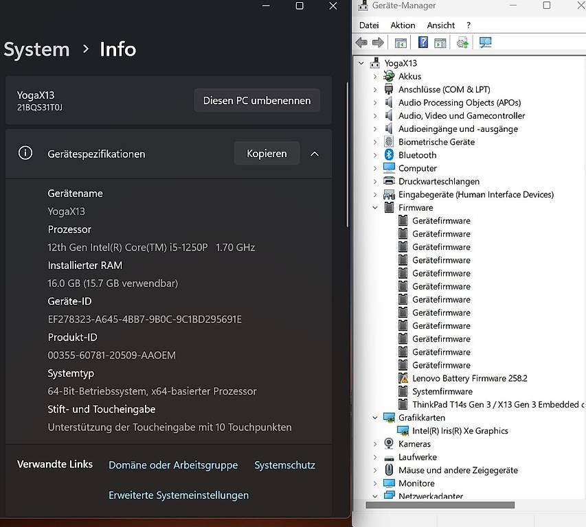Expand the Akkus category
This screenshot has width=586, height=527.
(375, 77)
